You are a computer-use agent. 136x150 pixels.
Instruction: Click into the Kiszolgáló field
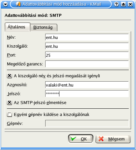[87, 46]
